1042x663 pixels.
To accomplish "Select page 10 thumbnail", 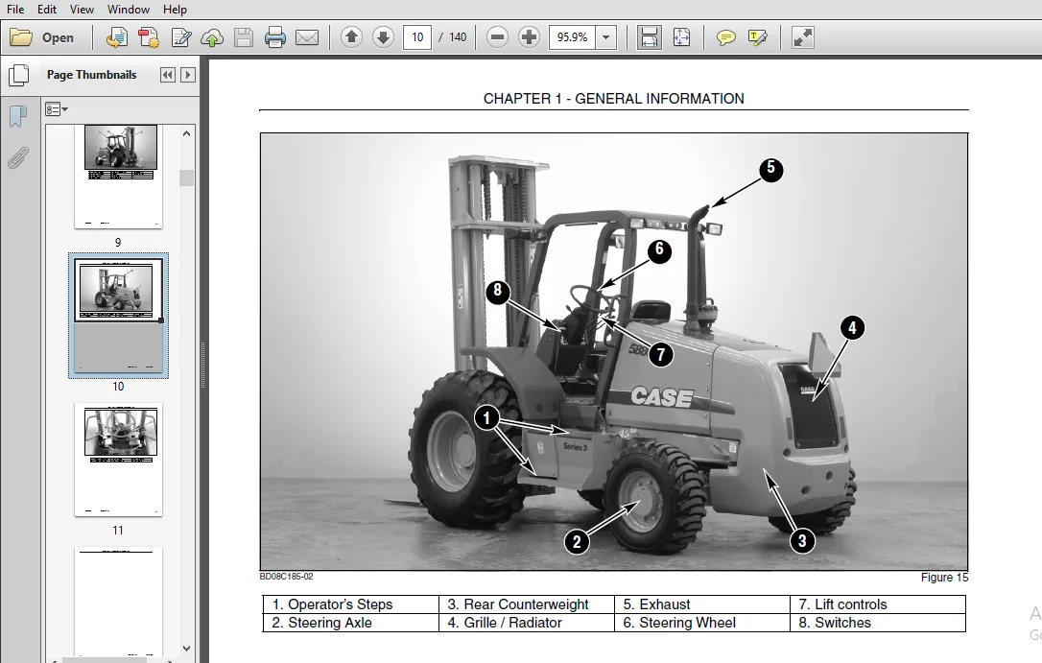I will (x=118, y=315).
